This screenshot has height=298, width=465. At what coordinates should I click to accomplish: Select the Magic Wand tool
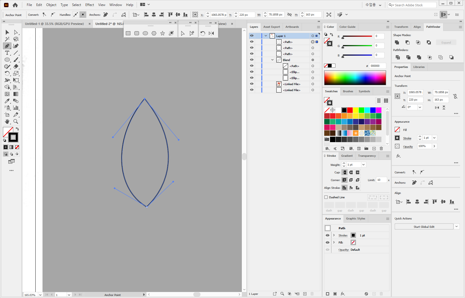pos(7,39)
